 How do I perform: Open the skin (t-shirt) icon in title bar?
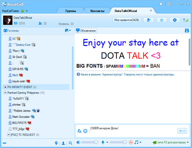coord(161,4)
